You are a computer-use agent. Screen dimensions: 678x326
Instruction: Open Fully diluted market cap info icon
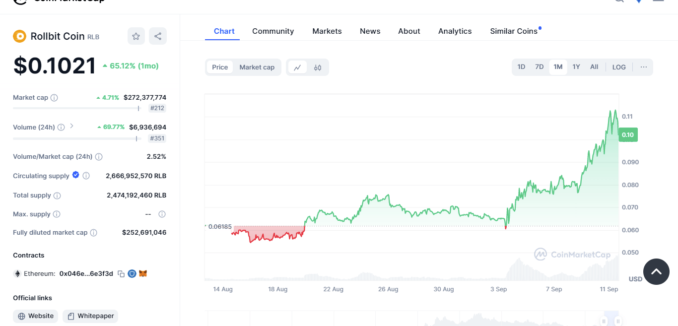point(94,233)
